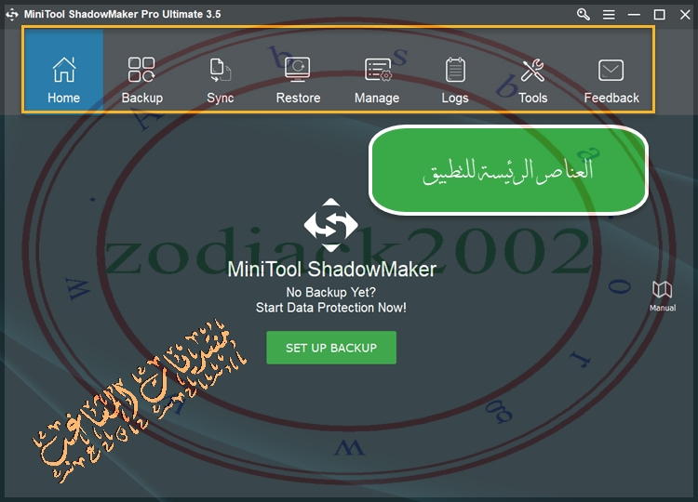Click the MiniTool ShadowMaker center logo
The width and height of the screenshot is (698, 502).
(330, 225)
